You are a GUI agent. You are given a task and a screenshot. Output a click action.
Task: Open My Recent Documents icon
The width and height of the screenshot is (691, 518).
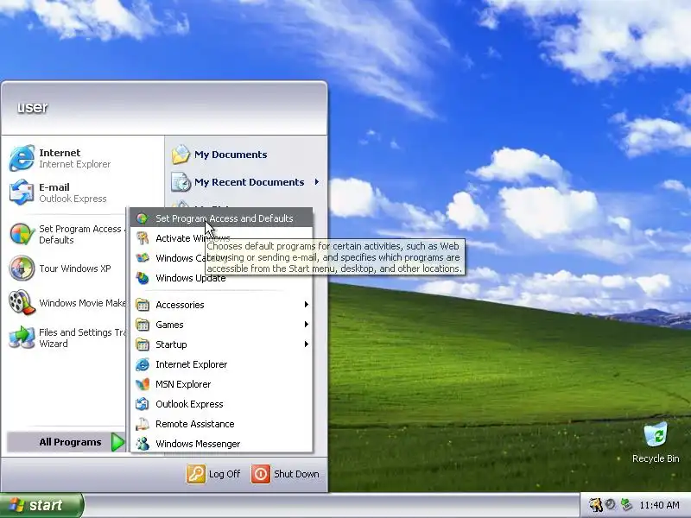tap(181, 182)
